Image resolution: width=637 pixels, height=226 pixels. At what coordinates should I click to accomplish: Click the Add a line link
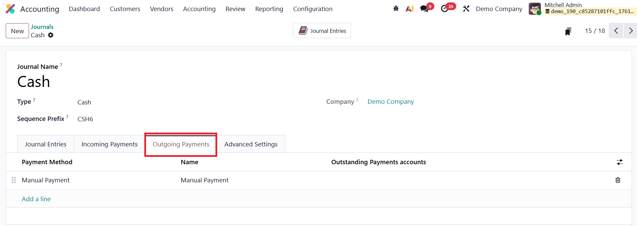[x=36, y=199]
